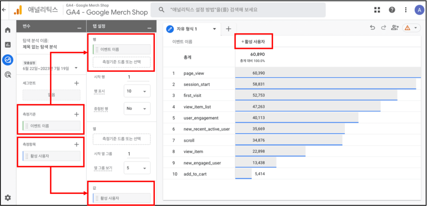Open the date range dropdown arrow
Image resolution: width=427 pixels, height=206 pixels.
click(76, 68)
